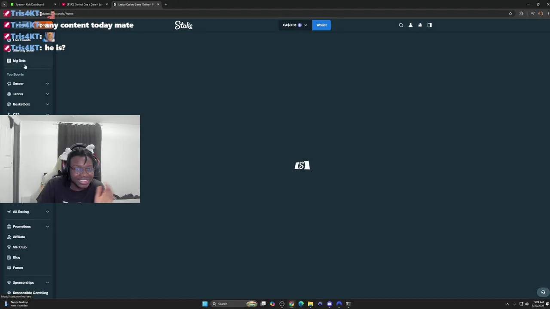Click the VIP Club crown icon
The image size is (550, 309).
(9, 247)
